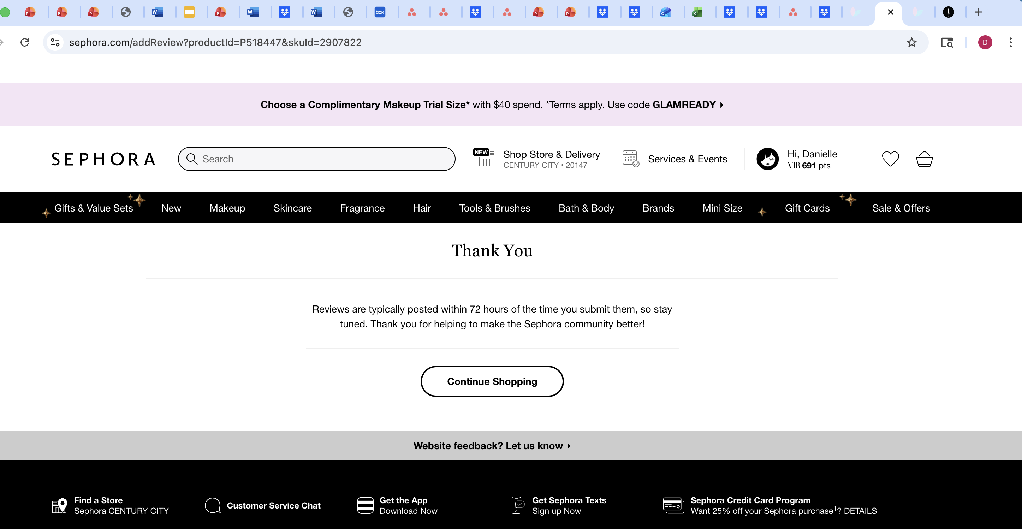1022x529 pixels.
Task: Open credit card DETAILS link
Action: [860, 511]
